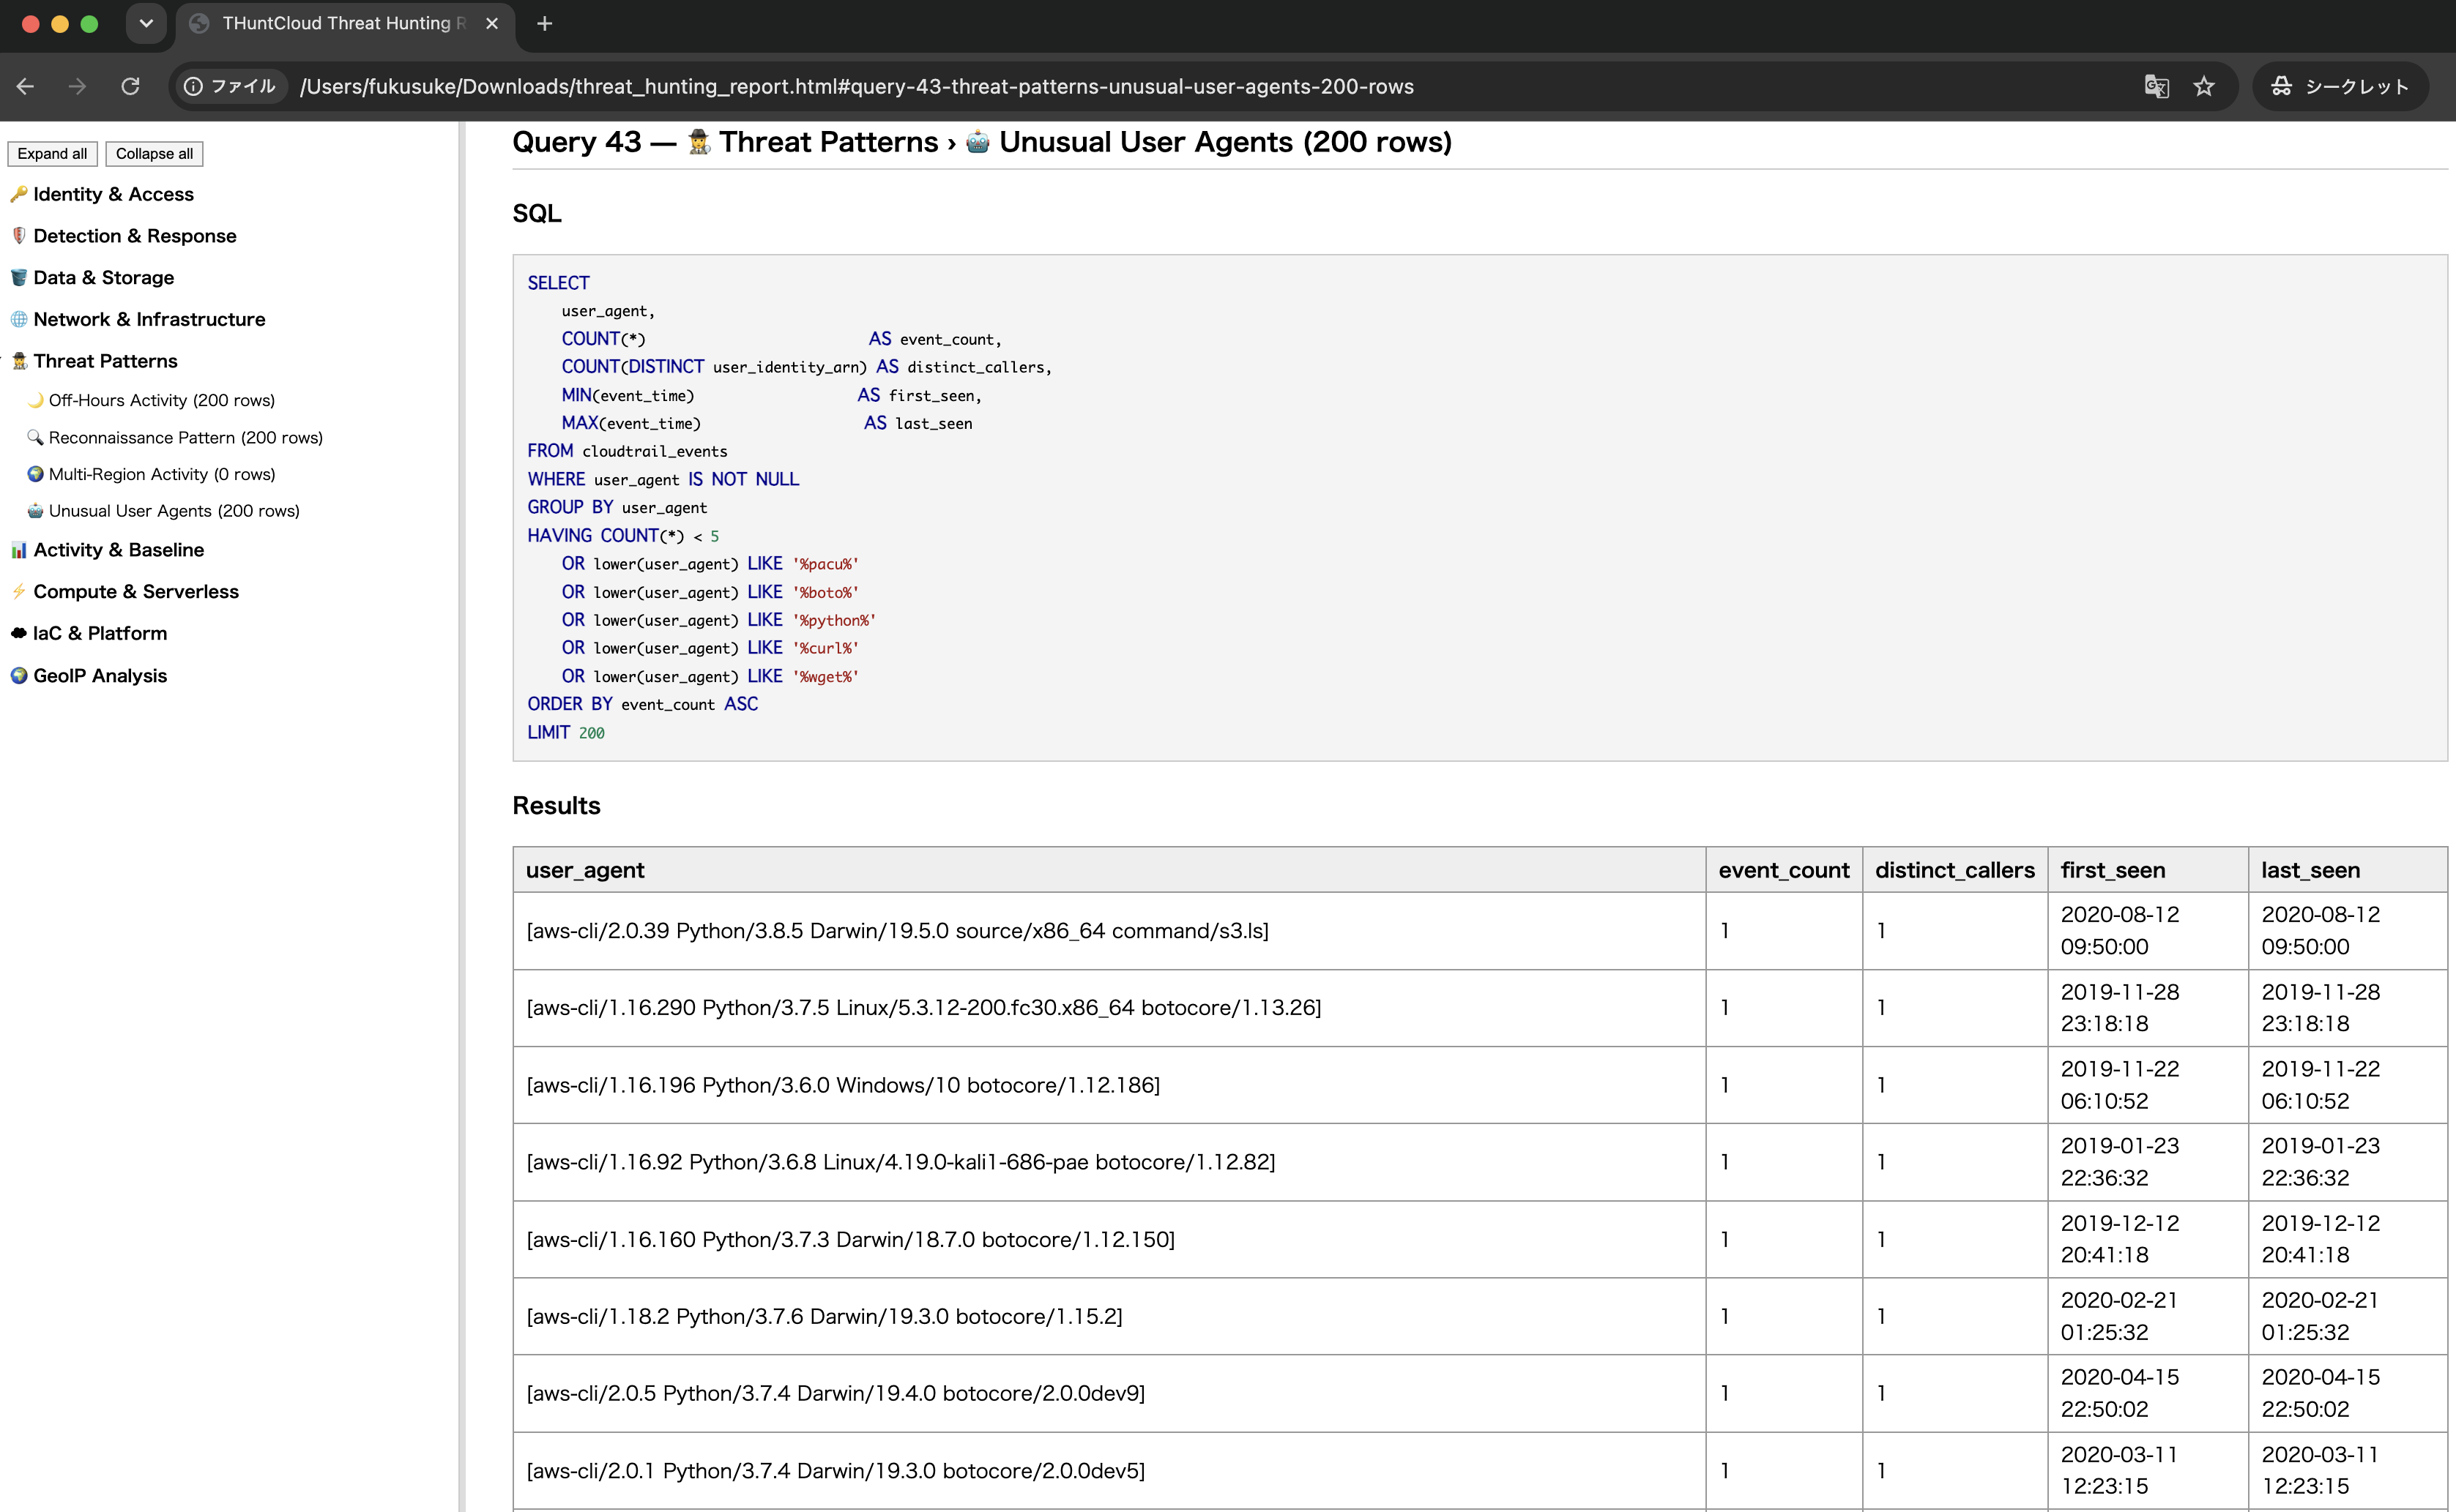Image resolution: width=2456 pixels, height=1512 pixels.
Task: Click the '%pacu%' LIKE pattern in SQL
Action: click(825, 564)
